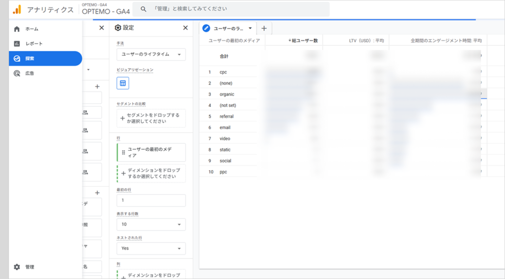Click the search box magnifier icon

[144, 9]
